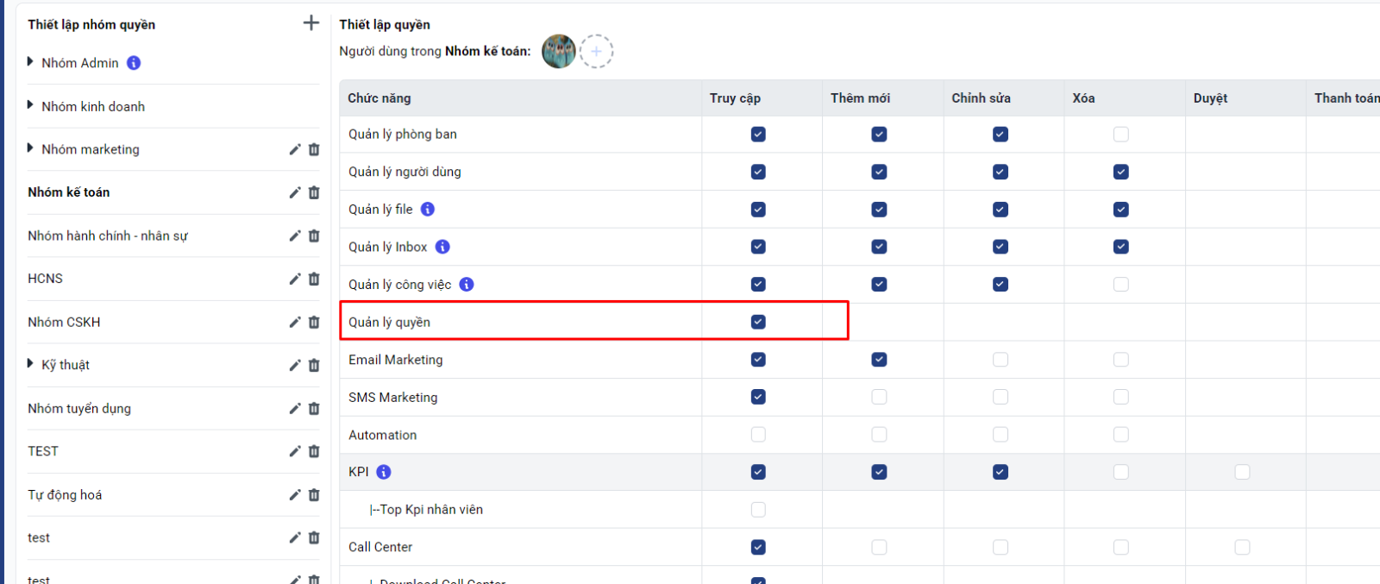Click the info icon next to KPI
The image size is (1380, 584).
(384, 472)
